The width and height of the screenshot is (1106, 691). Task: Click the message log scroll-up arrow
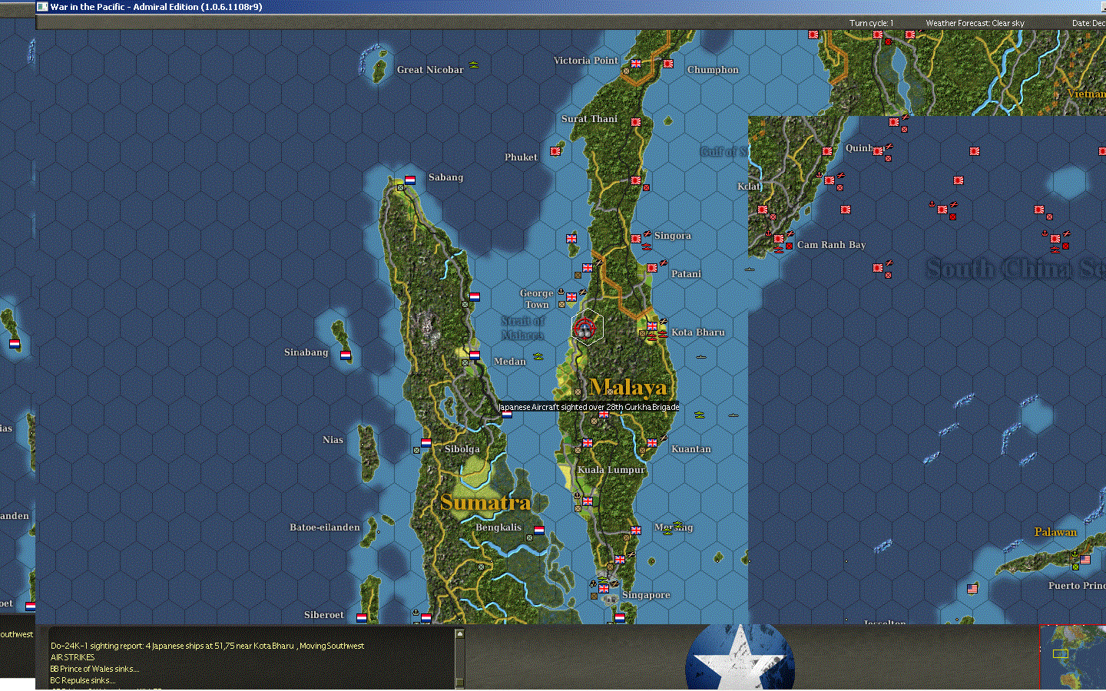pos(460,634)
